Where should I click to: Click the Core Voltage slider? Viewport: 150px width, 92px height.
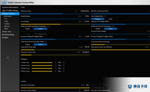tap(55, 24)
